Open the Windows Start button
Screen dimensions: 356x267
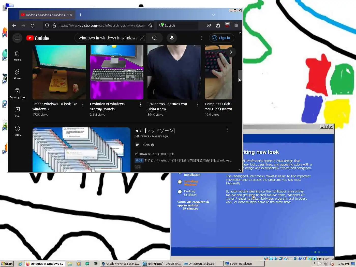[7, 264]
